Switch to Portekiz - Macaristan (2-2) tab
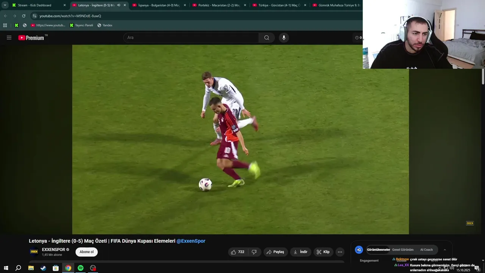The image size is (485, 273). 219,5
